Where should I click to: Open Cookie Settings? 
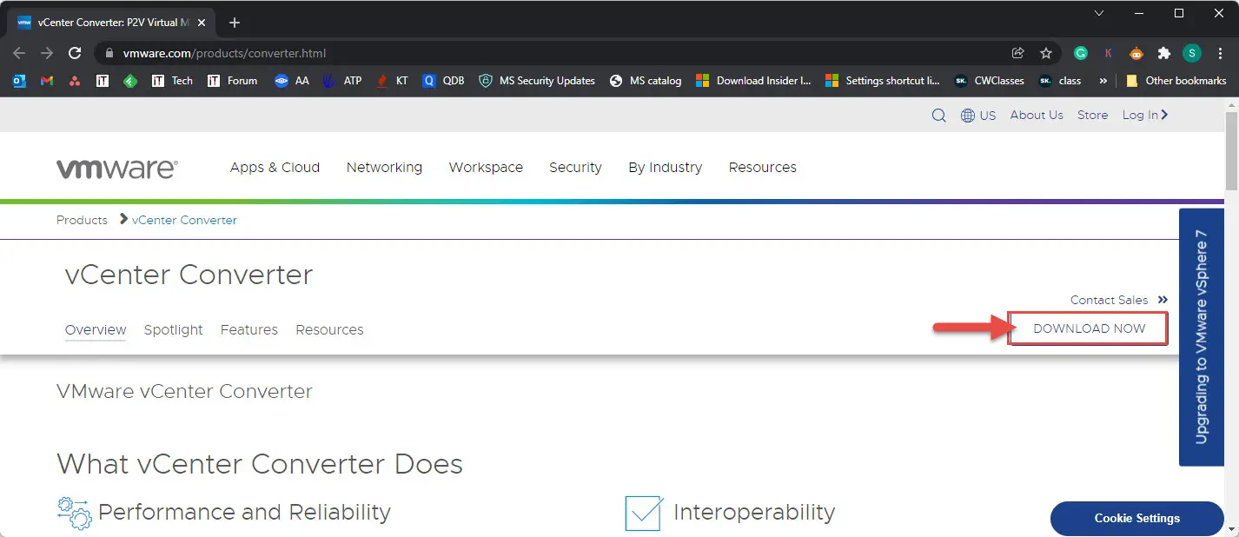tap(1136, 518)
